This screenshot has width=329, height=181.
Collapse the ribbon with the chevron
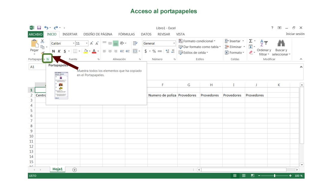pos(301,59)
